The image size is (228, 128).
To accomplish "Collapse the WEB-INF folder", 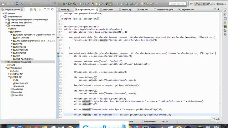I will [9, 77].
